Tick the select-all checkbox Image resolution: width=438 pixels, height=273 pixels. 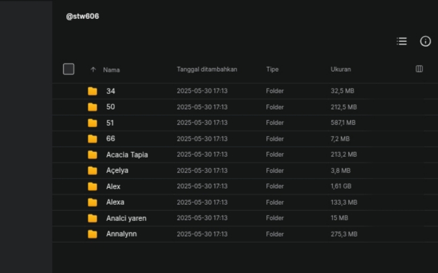click(68, 69)
